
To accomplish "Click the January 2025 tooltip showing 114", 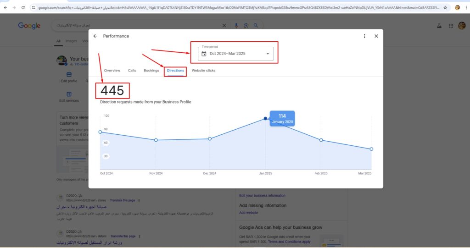I will [x=282, y=118].
